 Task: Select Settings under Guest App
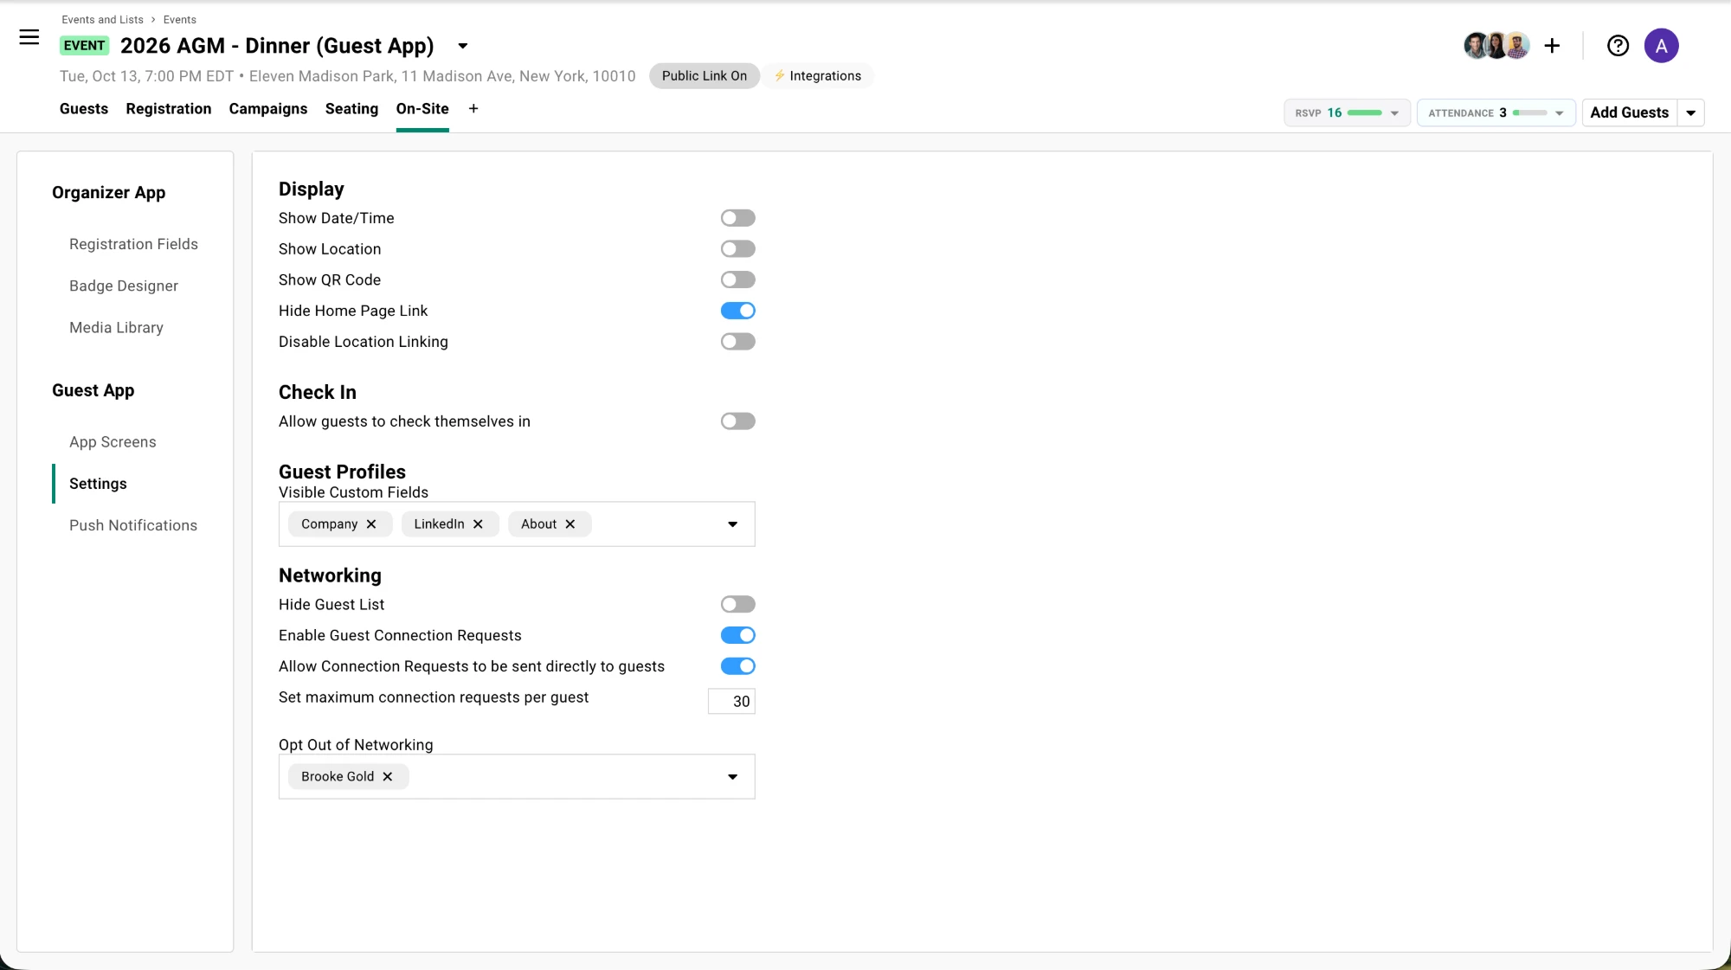pyautogui.click(x=98, y=484)
